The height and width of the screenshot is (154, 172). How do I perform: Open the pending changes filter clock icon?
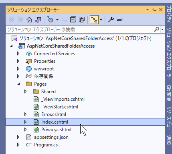point(51,20)
